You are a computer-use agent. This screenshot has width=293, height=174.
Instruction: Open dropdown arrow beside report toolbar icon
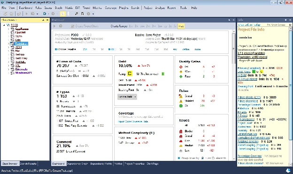pyautogui.click(x=37, y=14)
